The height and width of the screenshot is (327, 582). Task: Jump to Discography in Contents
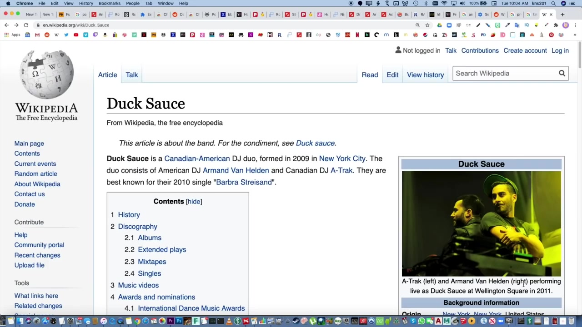pos(138,226)
